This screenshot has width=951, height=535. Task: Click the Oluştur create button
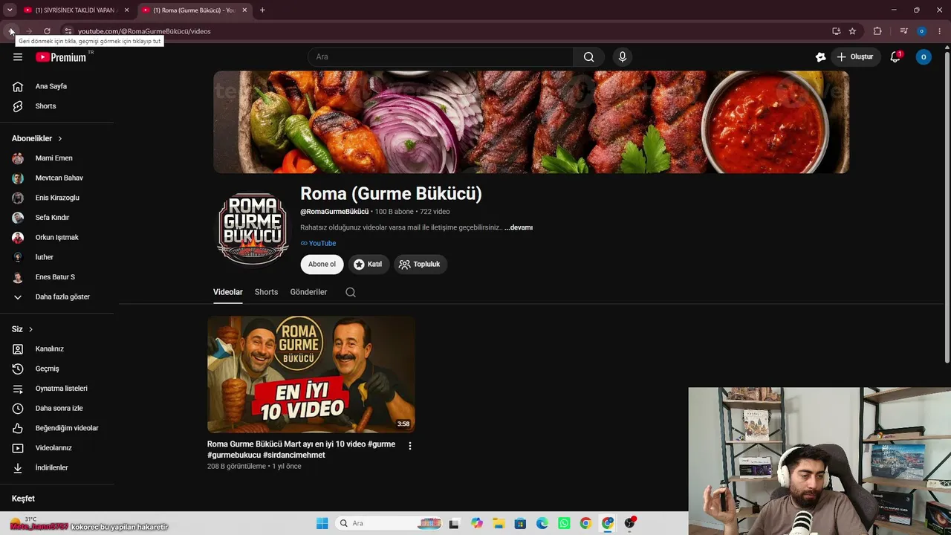pyautogui.click(x=855, y=57)
